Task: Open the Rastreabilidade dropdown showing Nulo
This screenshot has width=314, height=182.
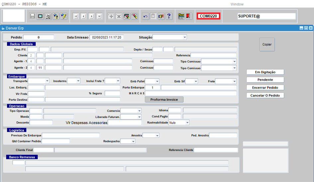Action: [x=187, y=123]
